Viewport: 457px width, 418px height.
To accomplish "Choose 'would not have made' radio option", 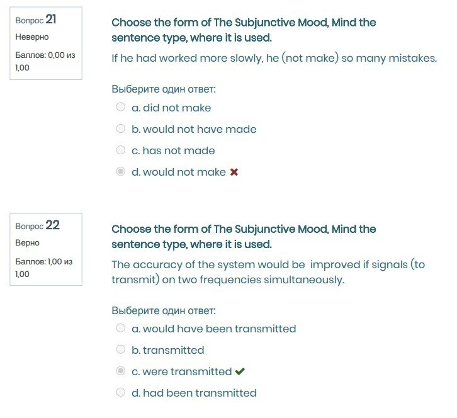I will [121, 128].
